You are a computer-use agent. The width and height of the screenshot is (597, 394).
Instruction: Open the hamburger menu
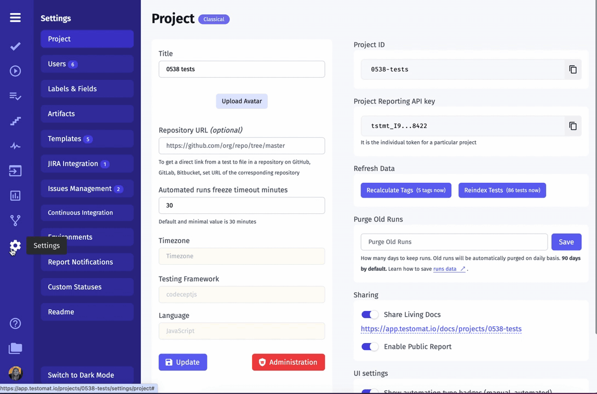click(x=15, y=18)
